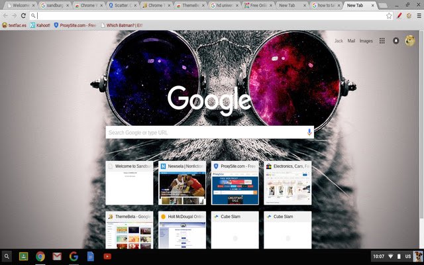
Task: Open the Newsela Nonfiction thumbnail
Action: point(182,183)
